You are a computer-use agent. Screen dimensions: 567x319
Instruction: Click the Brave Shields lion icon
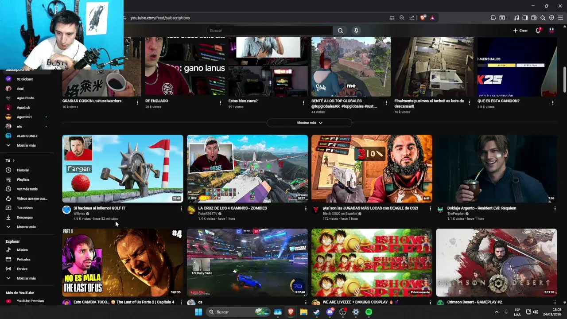point(423,18)
